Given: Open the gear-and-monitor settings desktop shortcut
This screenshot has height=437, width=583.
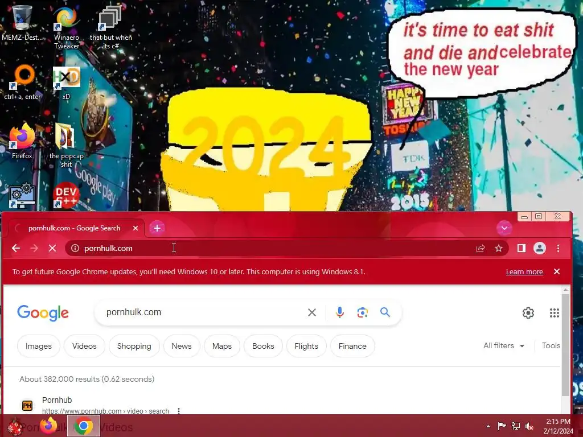Looking at the screenshot, I should pyautogui.click(x=22, y=195).
